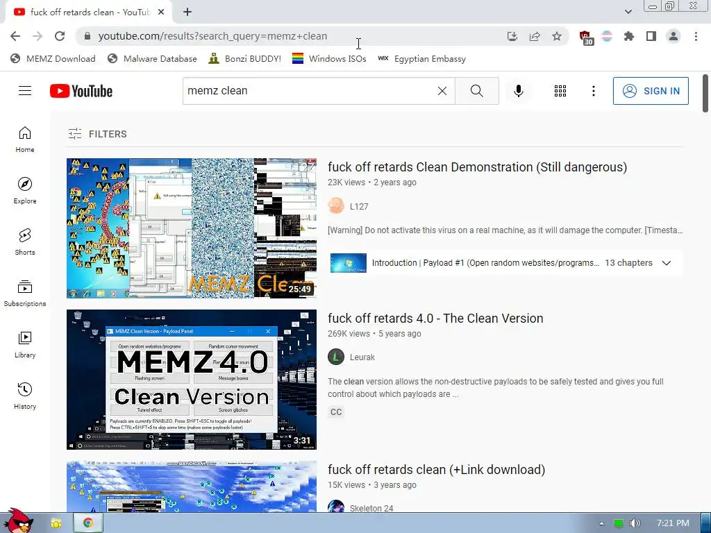Open Explore in the YouTube sidebar
Screen dimensions: 711x533
[x=25, y=190]
